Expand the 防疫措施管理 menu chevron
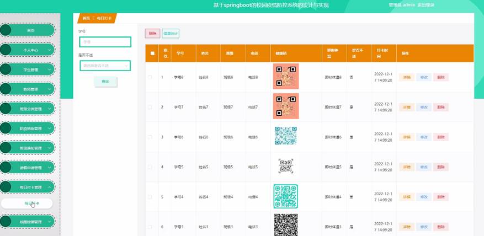 (50, 128)
